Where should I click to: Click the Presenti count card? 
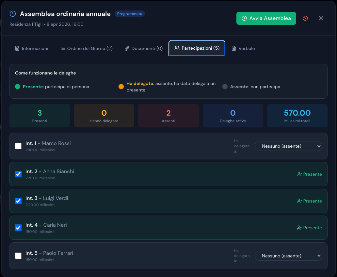click(x=40, y=116)
